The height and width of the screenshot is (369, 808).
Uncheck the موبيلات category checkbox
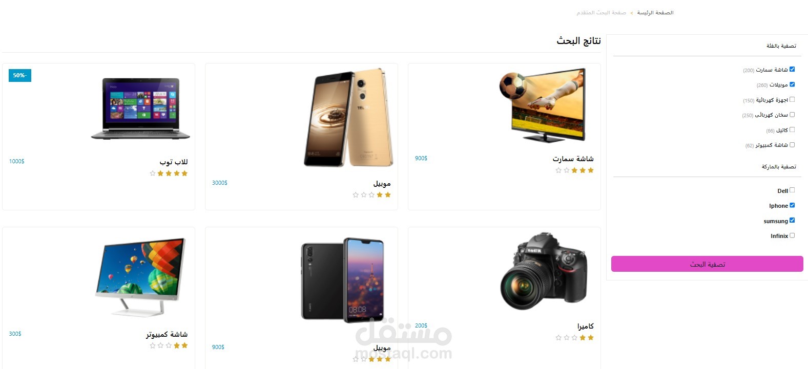pyautogui.click(x=792, y=84)
